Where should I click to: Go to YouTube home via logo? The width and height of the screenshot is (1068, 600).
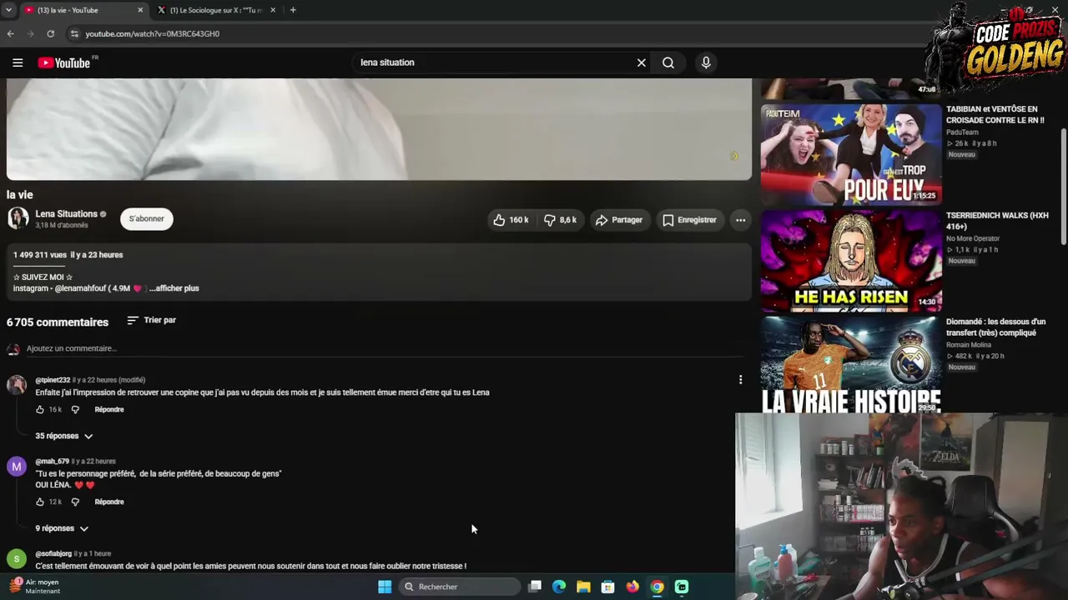[64, 62]
